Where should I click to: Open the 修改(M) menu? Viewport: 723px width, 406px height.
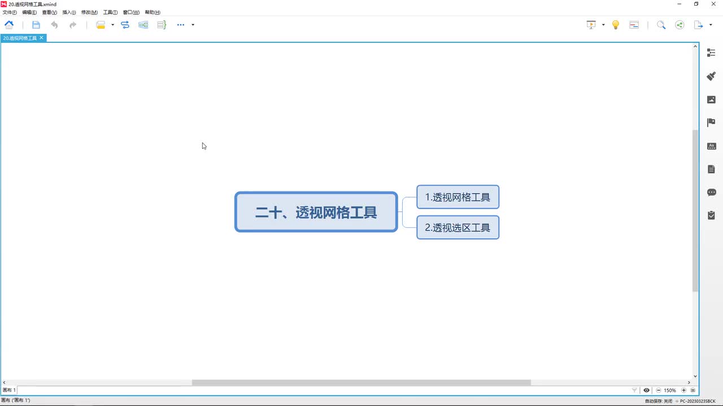pos(89,12)
